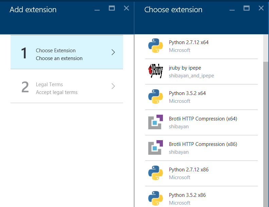Expand the Legal Terms step chevron
This screenshot has width=269, height=207.
pyautogui.click(x=113, y=86)
